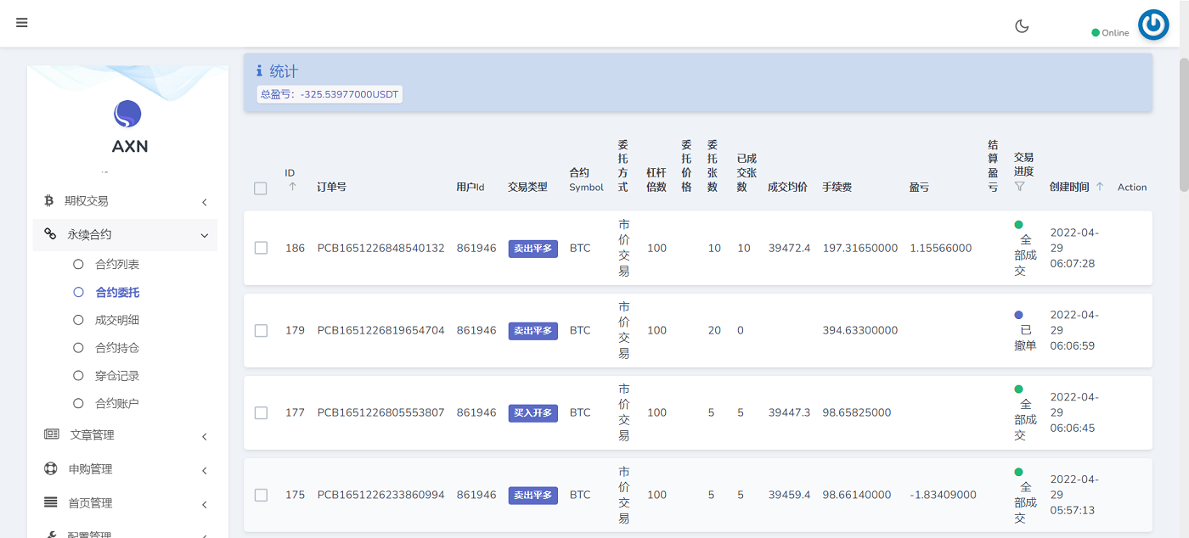Click 卖出平多 tag on order 179

533,331
